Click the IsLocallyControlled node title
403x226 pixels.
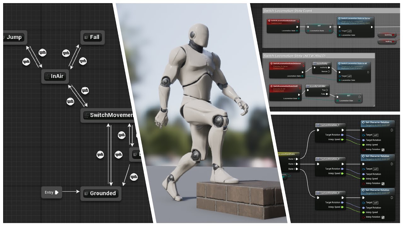tap(317, 86)
